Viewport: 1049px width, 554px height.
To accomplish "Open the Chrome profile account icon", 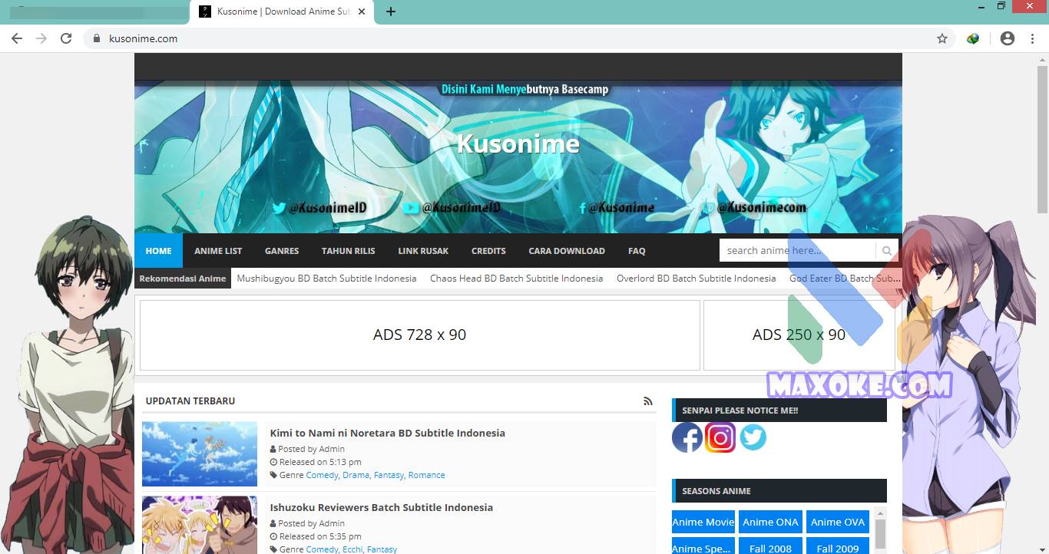I will 1008,38.
